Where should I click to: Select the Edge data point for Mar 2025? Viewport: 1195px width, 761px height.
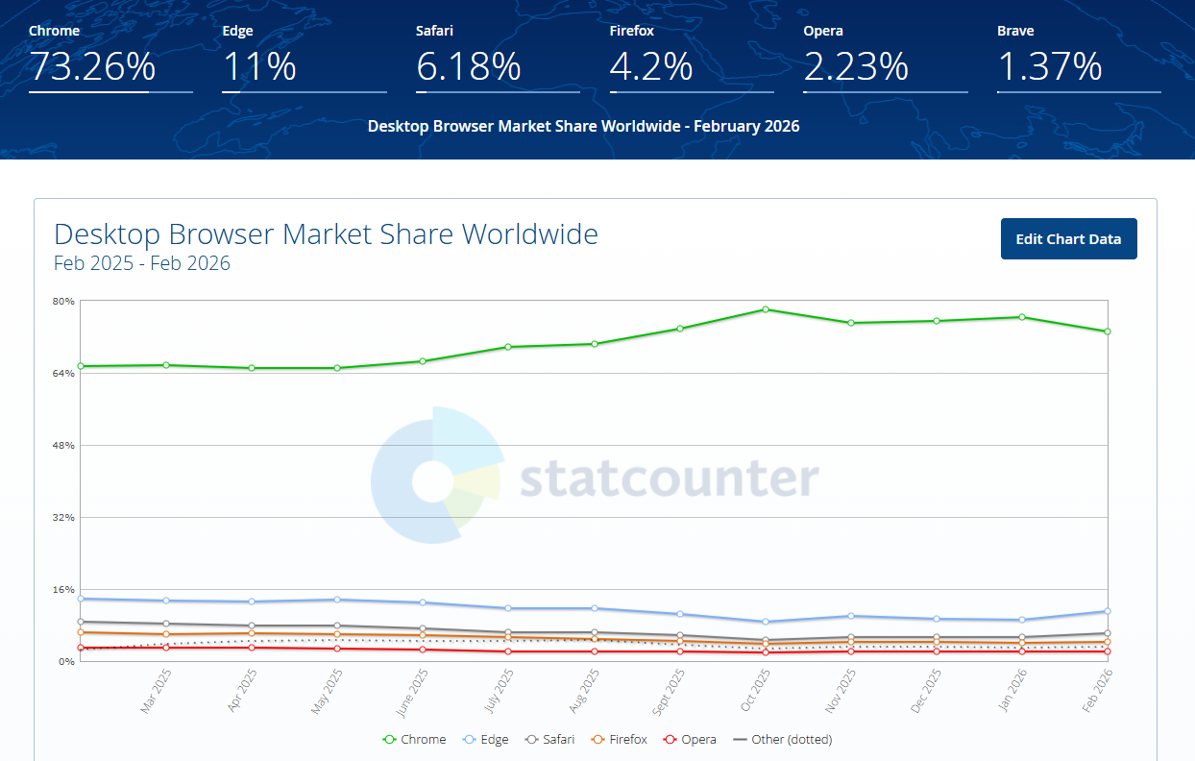pos(166,601)
